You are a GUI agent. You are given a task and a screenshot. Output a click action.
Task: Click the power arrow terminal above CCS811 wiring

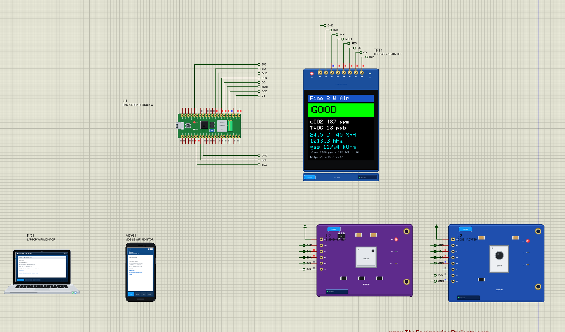(436, 226)
